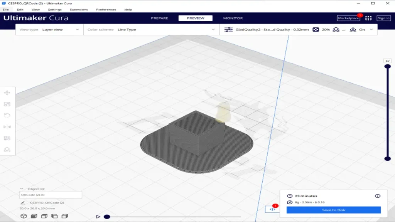Image resolution: width=395 pixels, height=222 pixels.
Task: Open the post-processing scripts code icon
Action: coord(272,209)
